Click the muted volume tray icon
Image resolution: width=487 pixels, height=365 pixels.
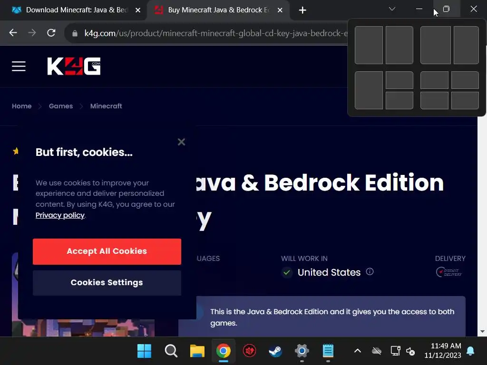[x=410, y=351]
